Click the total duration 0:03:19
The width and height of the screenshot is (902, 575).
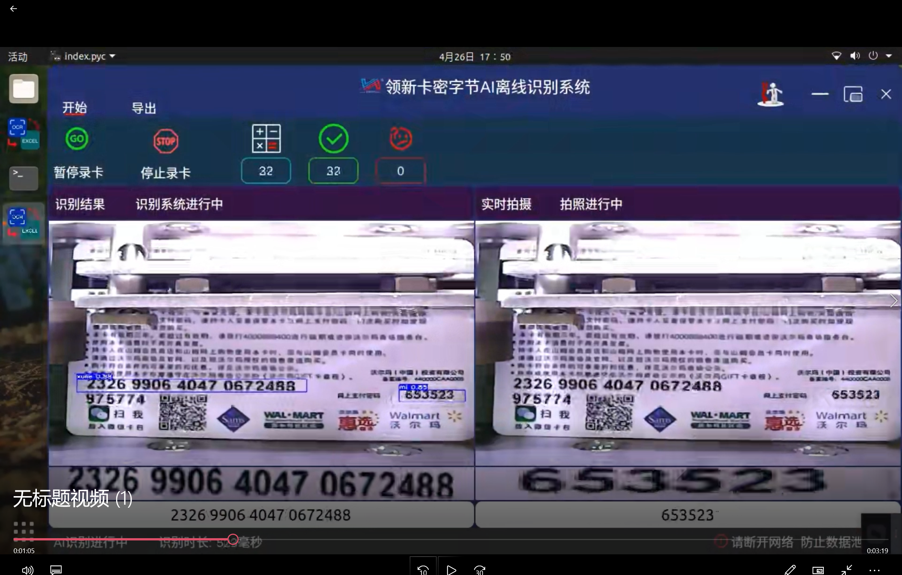(x=878, y=551)
